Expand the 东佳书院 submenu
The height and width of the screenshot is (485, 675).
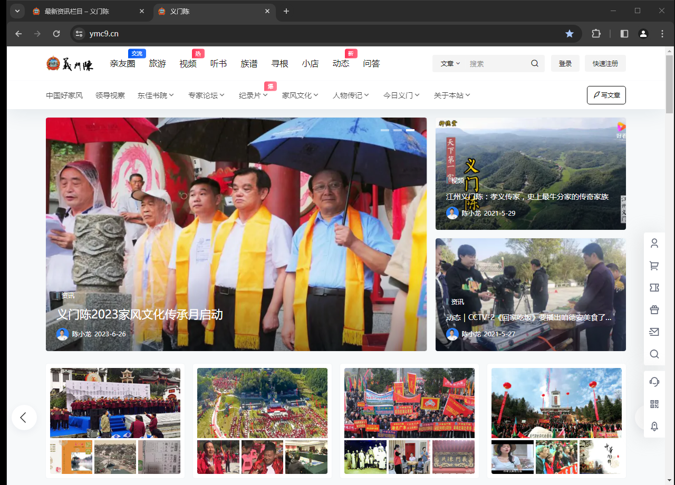pos(156,95)
